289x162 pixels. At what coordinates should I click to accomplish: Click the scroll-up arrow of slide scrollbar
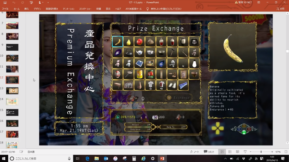coord(287,14)
